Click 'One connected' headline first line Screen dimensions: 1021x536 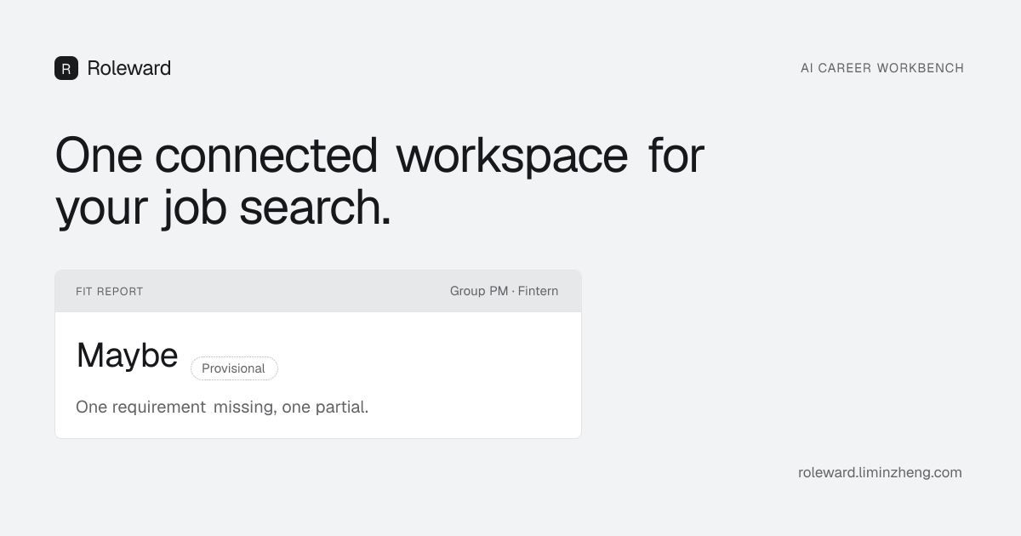point(216,156)
